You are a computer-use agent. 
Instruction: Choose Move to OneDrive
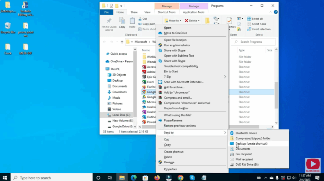(175, 33)
